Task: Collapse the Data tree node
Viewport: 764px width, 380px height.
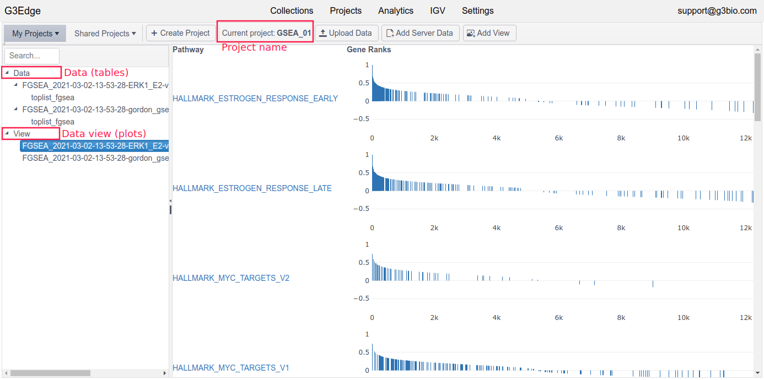Action: pos(7,73)
